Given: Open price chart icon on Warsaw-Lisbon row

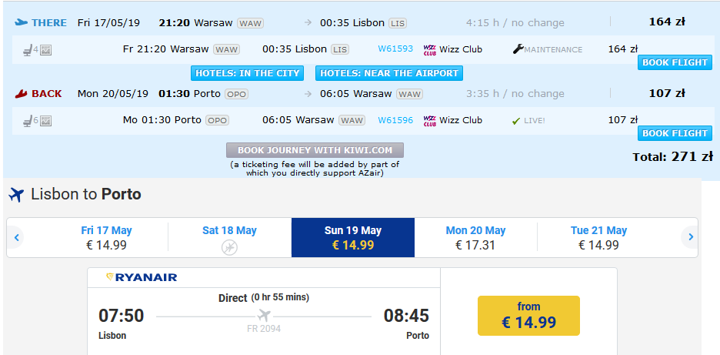Looking at the screenshot, I should (x=45, y=50).
